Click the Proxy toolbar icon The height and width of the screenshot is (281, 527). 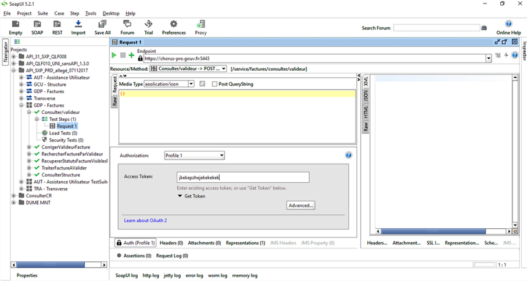(200, 28)
